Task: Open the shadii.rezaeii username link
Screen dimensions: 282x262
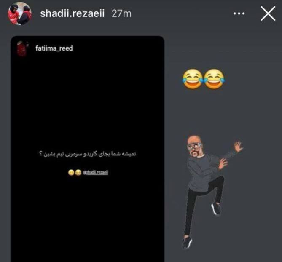Action: point(73,13)
